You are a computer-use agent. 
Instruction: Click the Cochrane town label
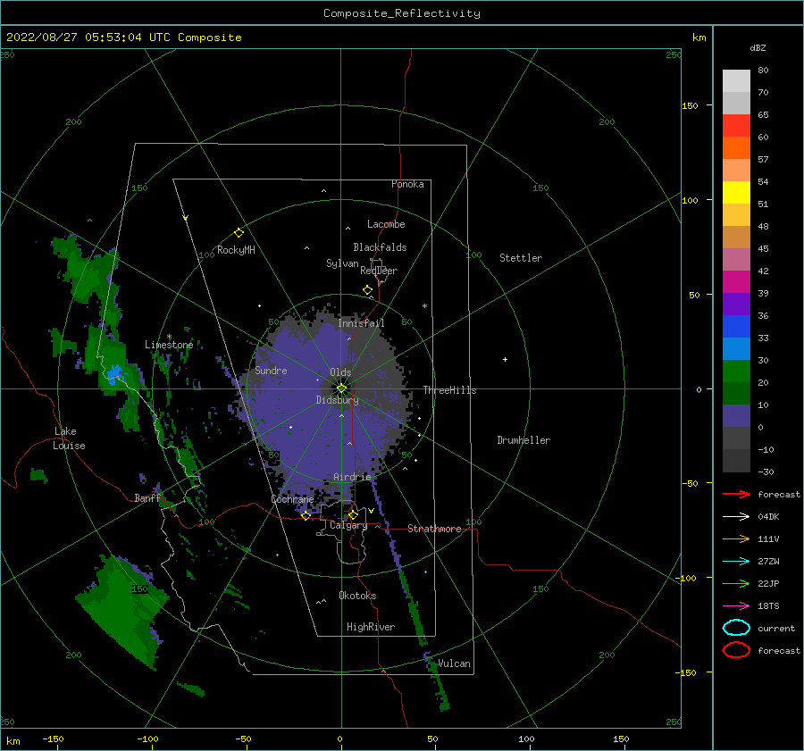[292, 499]
